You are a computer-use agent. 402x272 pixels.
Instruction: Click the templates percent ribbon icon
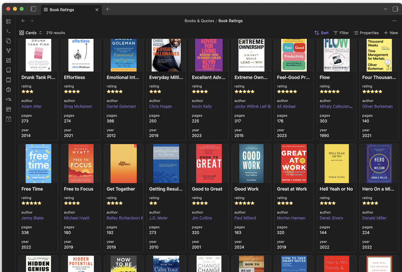(8, 99)
